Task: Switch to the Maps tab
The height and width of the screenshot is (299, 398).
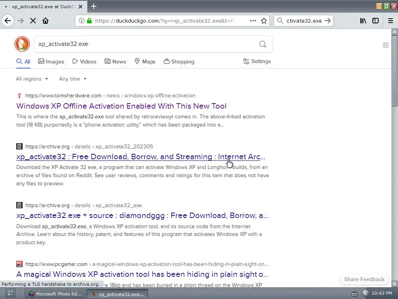Action: pos(145,62)
